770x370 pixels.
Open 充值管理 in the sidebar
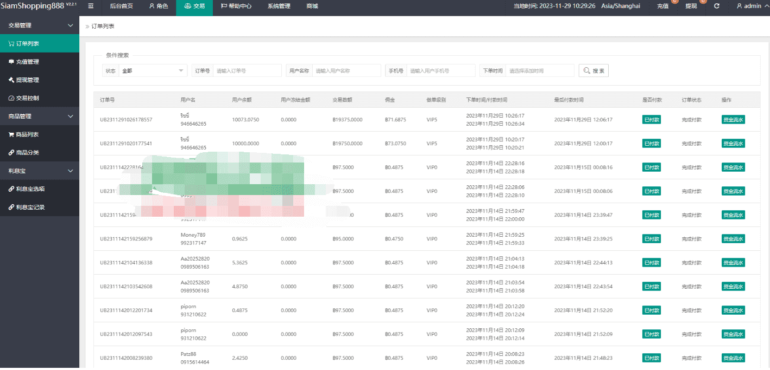click(x=27, y=62)
